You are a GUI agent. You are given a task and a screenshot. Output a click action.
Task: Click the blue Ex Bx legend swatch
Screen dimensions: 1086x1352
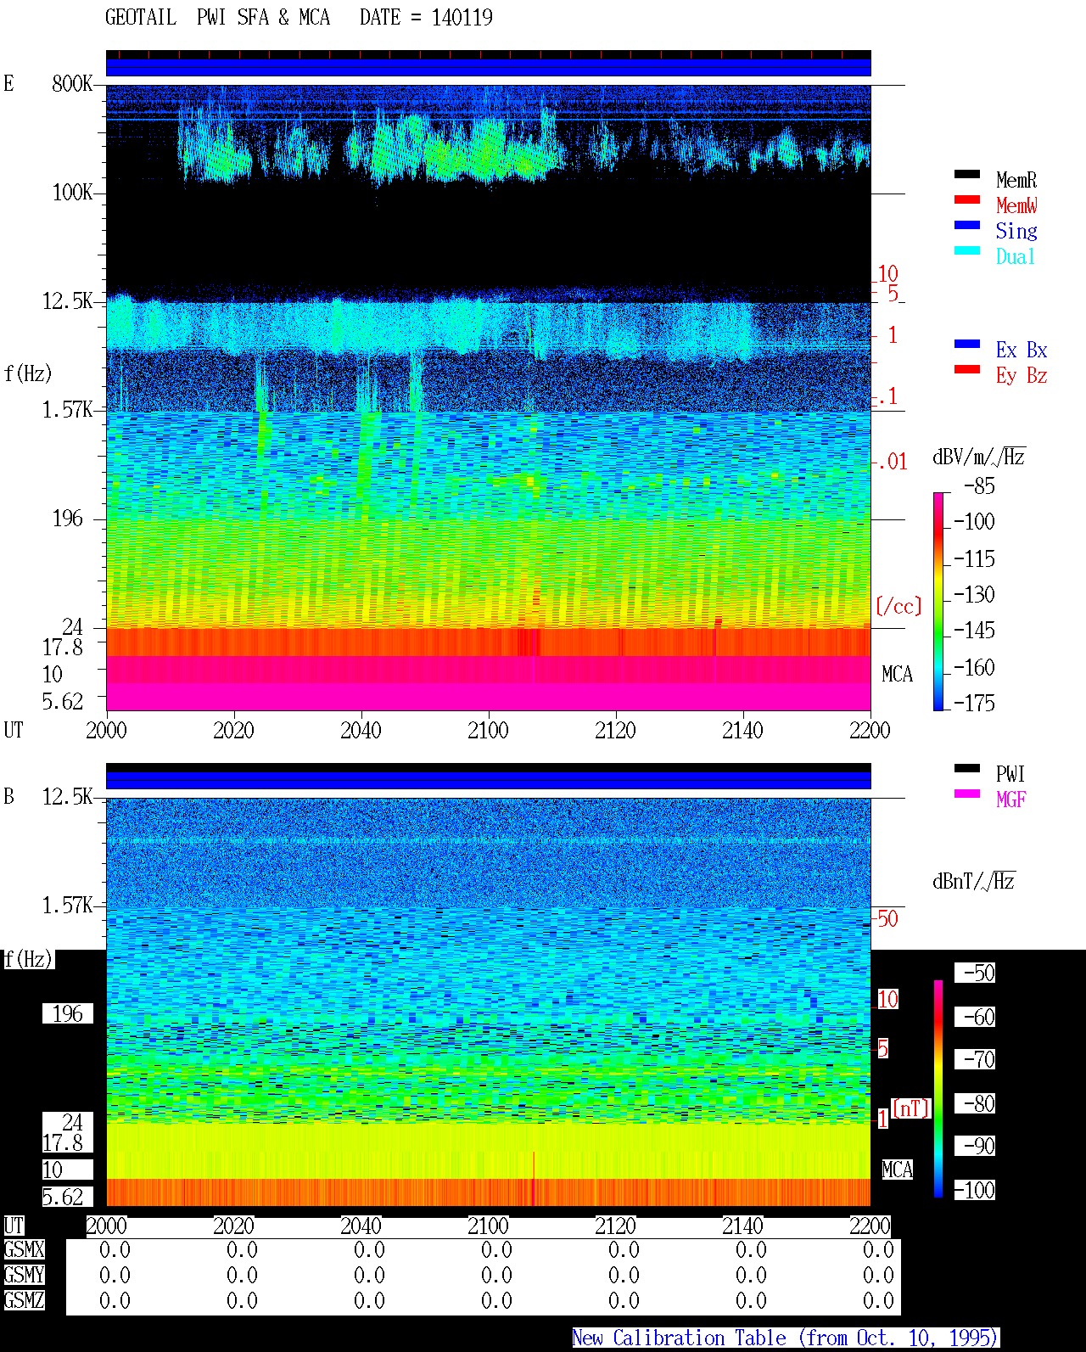pos(967,344)
